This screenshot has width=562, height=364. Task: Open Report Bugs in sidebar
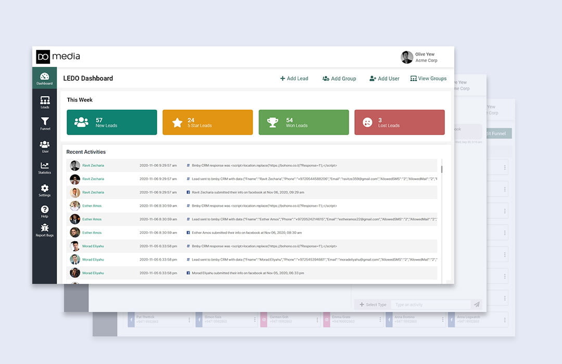click(45, 230)
